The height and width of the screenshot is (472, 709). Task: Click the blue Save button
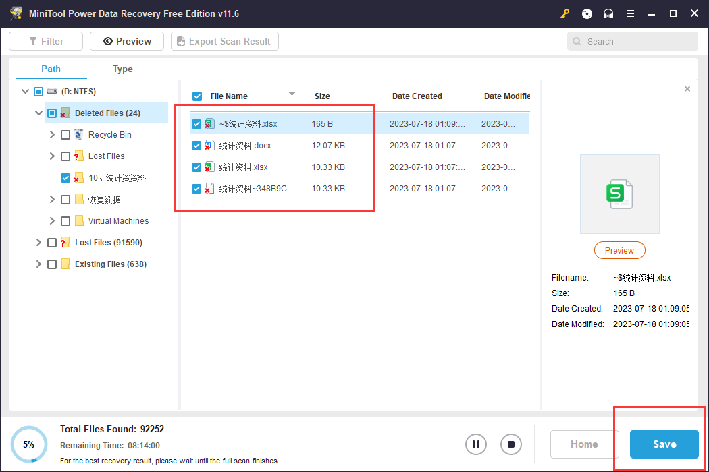pos(664,444)
